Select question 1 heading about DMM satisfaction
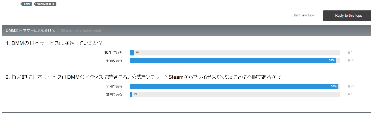371x113 pixels. click(x=54, y=43)
